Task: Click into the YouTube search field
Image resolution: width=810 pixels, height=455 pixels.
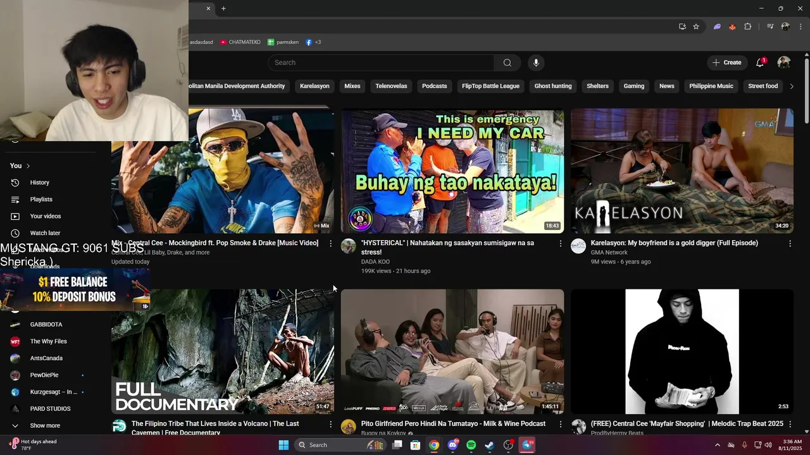Action: [381, 63]
